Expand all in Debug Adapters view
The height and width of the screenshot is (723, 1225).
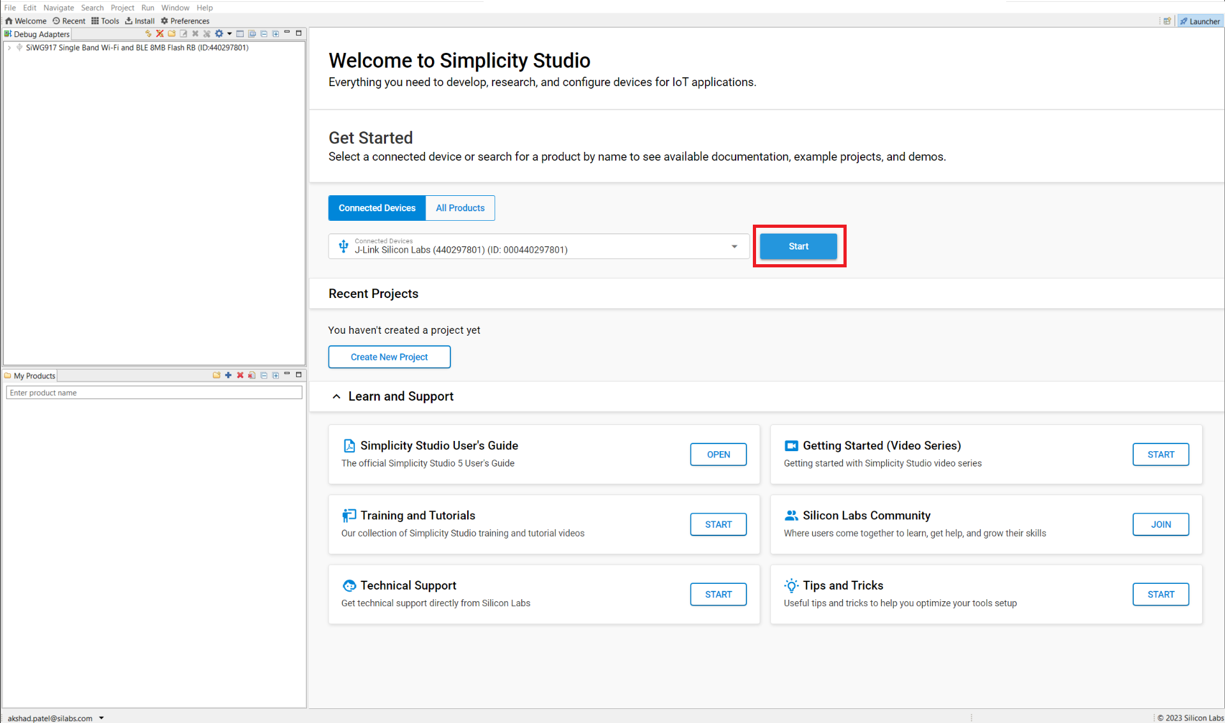pyautogui.click(x=276, y=34)
